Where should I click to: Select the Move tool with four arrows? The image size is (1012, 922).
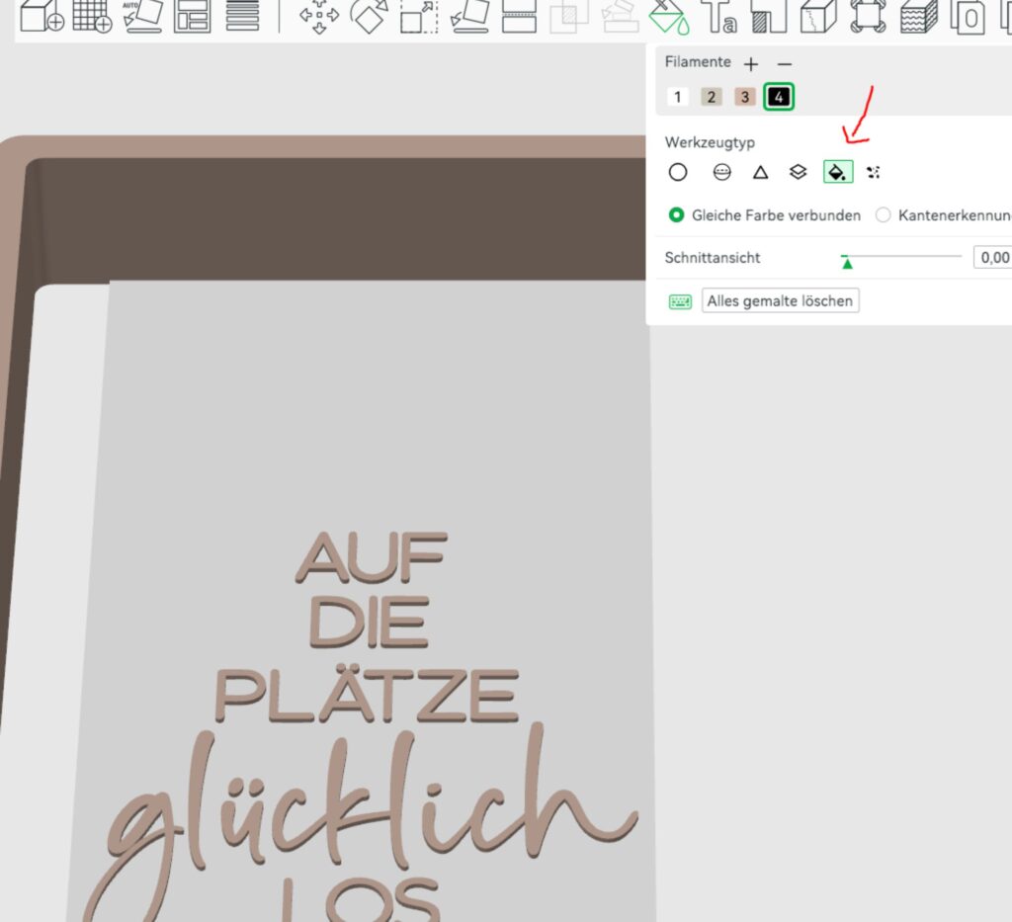pyautogui.click(x=319, y=16)
